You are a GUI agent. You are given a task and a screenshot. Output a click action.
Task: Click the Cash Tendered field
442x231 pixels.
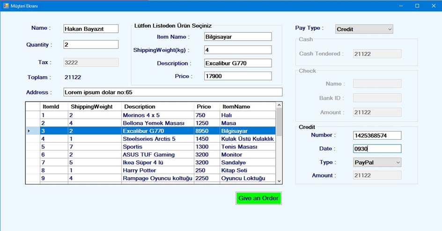(377, 54)
